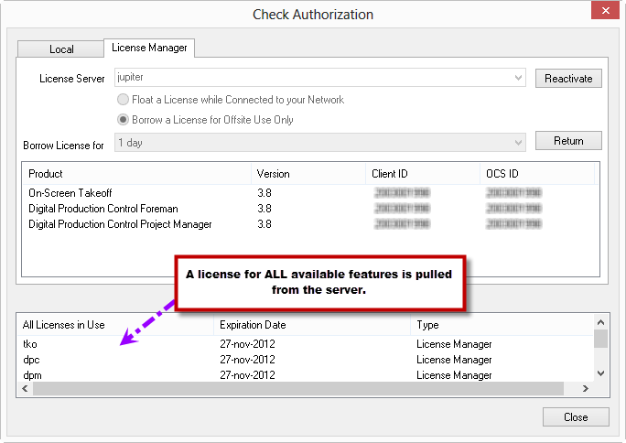This screenshot has height=443, width=626.
Task: Click the horizontal scroll right arrow
Action: point(586,388)
